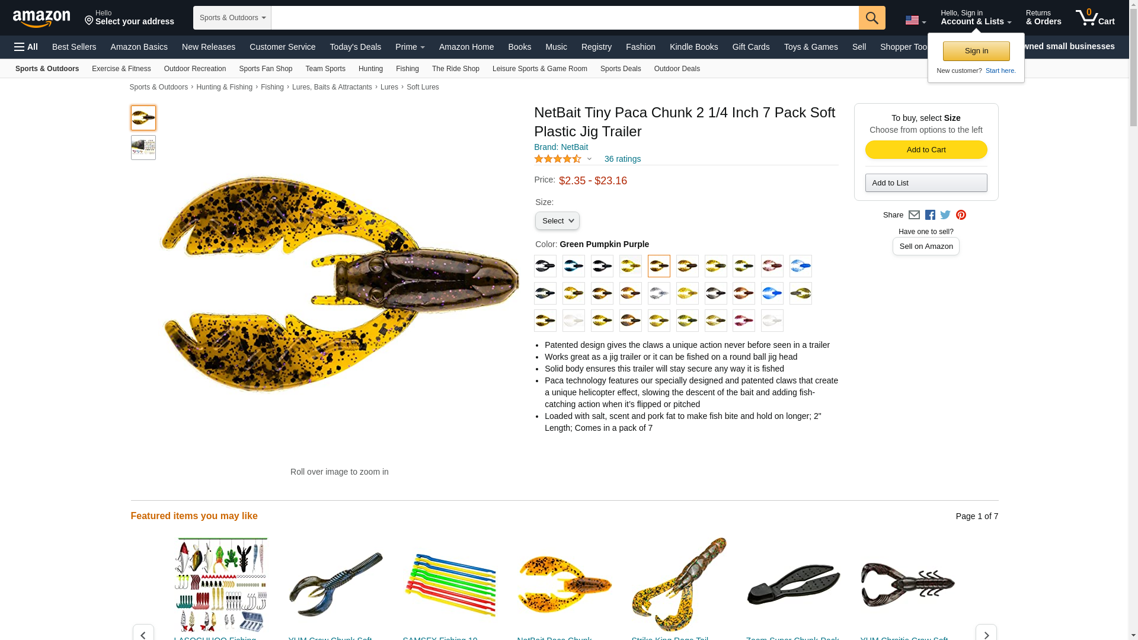Open the shopping cart
The image size is (1138, 640).
click(x=1095, y=17)
